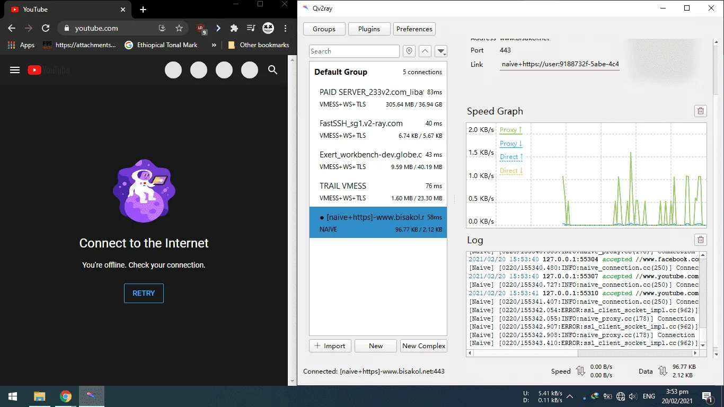Click the Chrome page vertical scrollbar
The width and height of the screenshot is (724, 407).
coord(293,220)
